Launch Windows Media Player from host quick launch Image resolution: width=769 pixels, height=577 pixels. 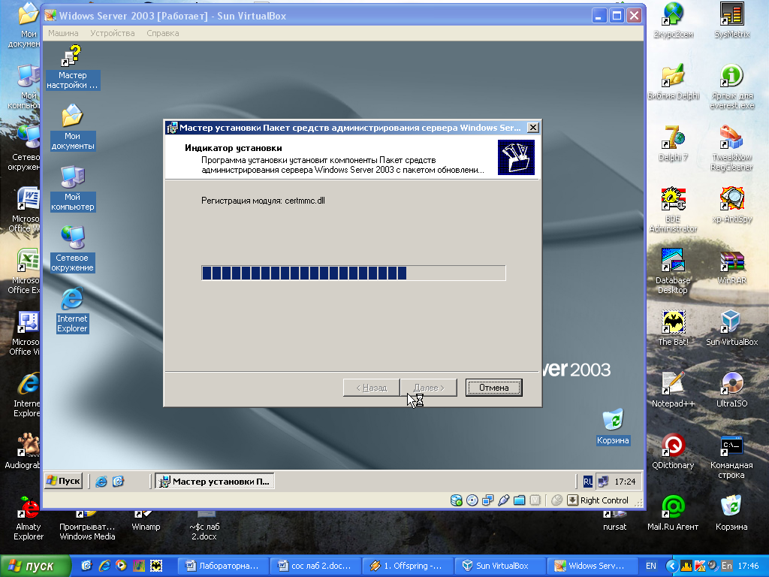(121, 566)
